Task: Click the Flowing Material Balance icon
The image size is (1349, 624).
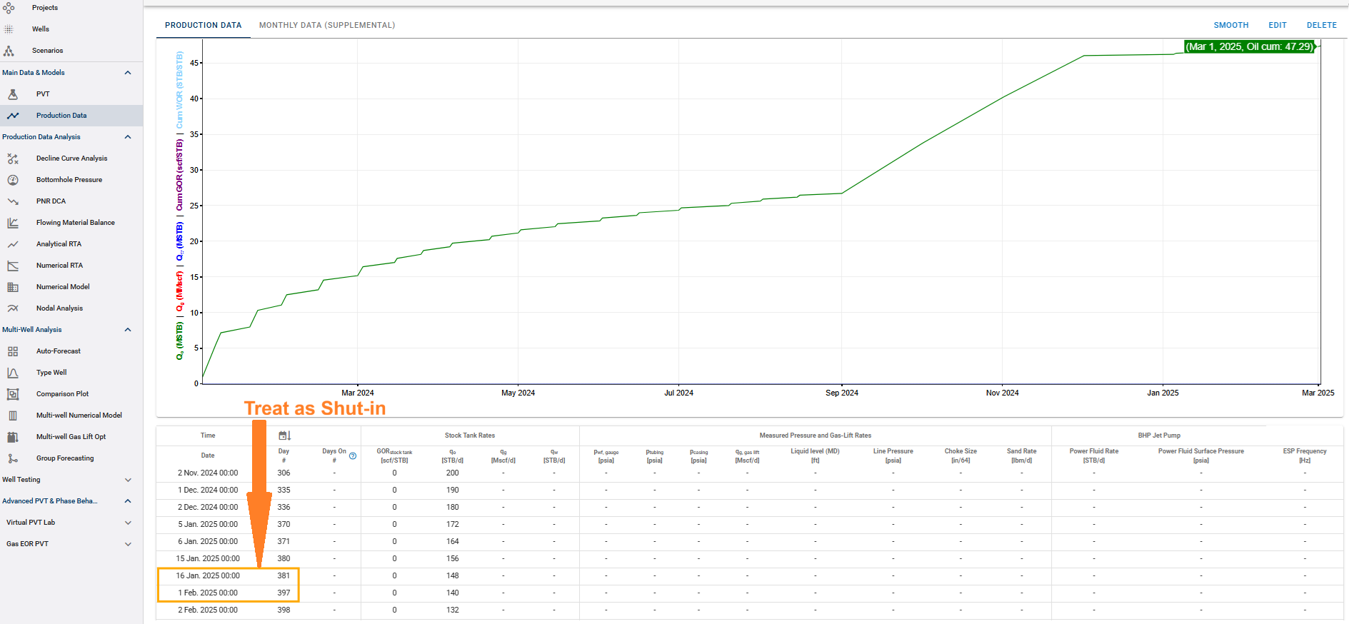Action: 13,223
